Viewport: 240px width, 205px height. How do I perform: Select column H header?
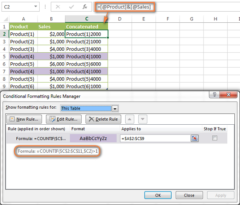[215, 19]
